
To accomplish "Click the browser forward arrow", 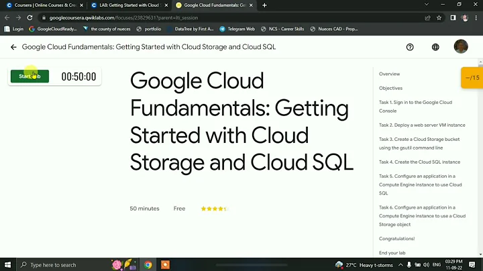I will click(19, 18).
